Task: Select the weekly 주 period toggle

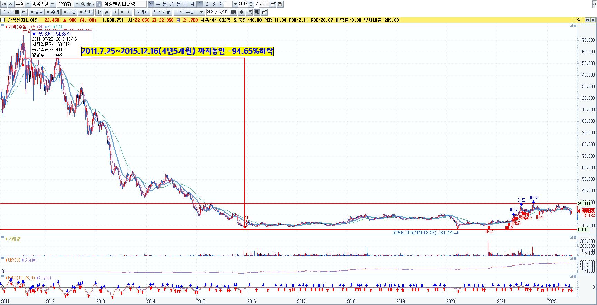Action: (x=158, y=4)
